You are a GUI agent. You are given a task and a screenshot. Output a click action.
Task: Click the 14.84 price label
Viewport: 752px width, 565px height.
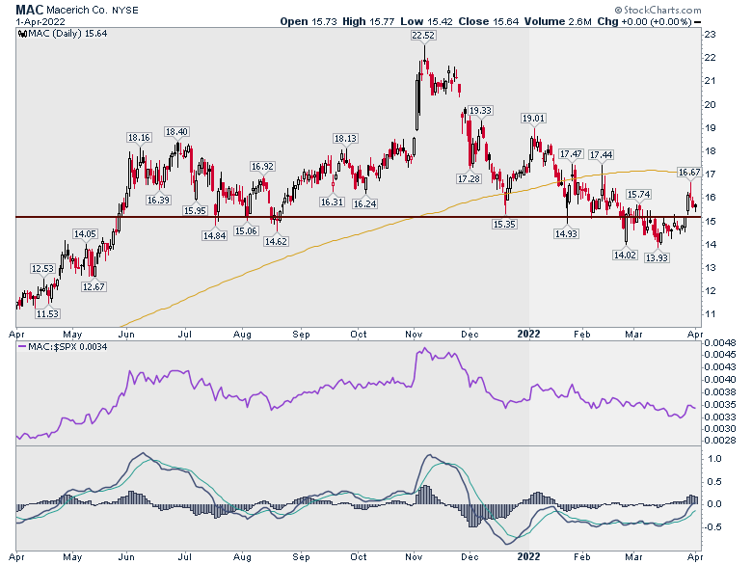[x=214, y=235]
